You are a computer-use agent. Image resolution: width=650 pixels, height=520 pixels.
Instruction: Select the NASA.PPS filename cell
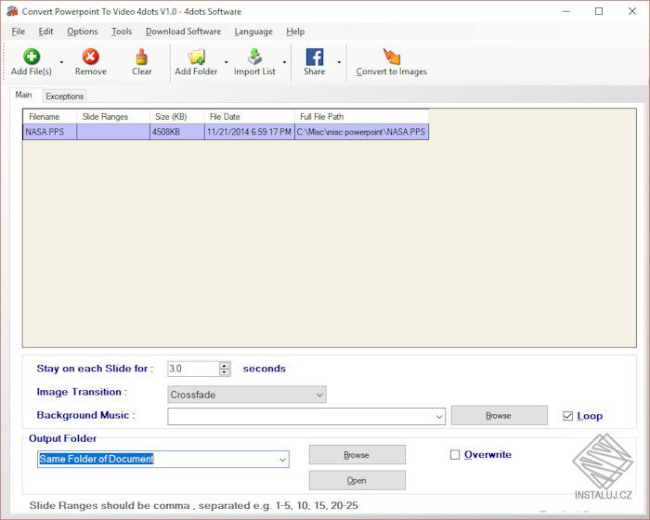50,132
